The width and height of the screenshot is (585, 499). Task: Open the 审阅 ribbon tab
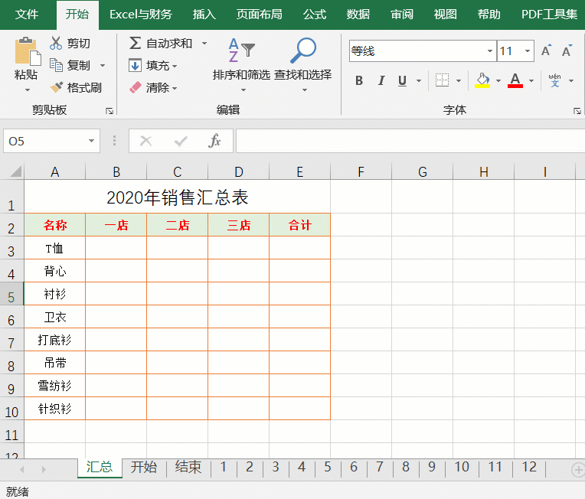[402, 15]
